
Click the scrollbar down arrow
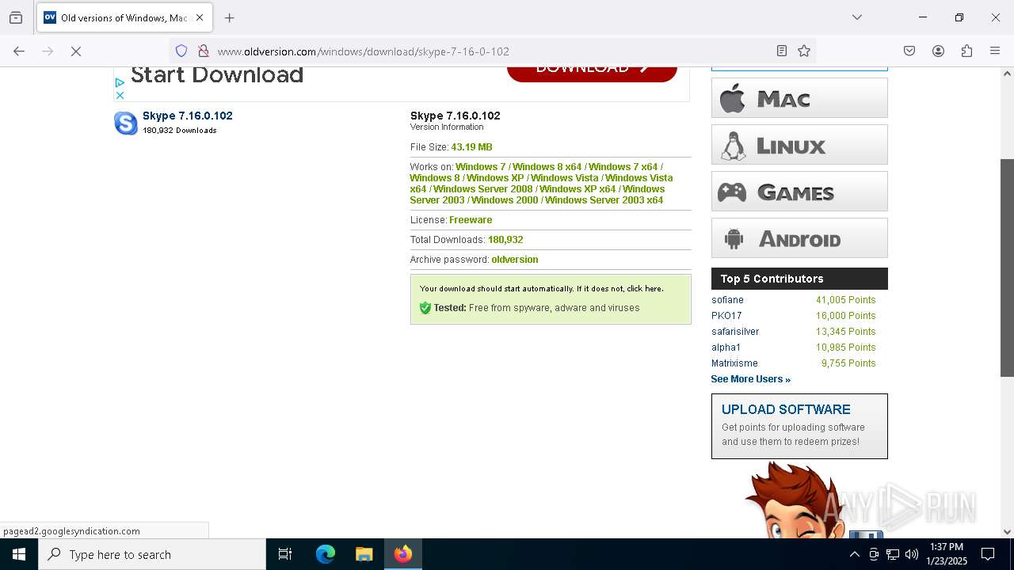click(1007, 532)
